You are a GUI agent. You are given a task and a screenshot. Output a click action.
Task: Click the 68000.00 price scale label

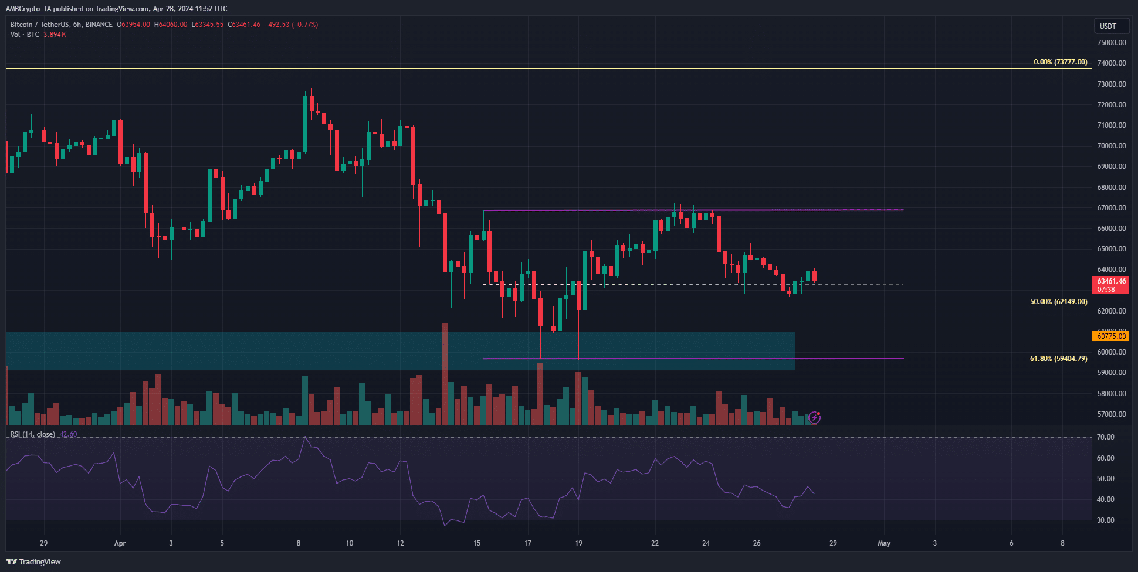1112,188
